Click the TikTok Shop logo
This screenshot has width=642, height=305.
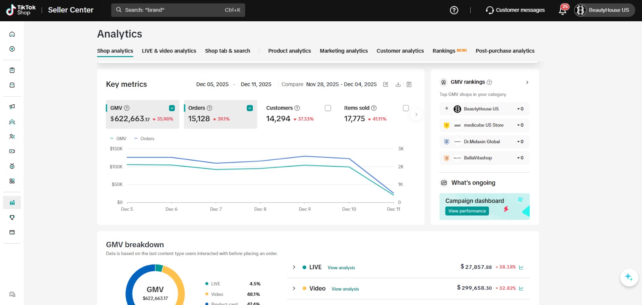click(x=21, y=10)
